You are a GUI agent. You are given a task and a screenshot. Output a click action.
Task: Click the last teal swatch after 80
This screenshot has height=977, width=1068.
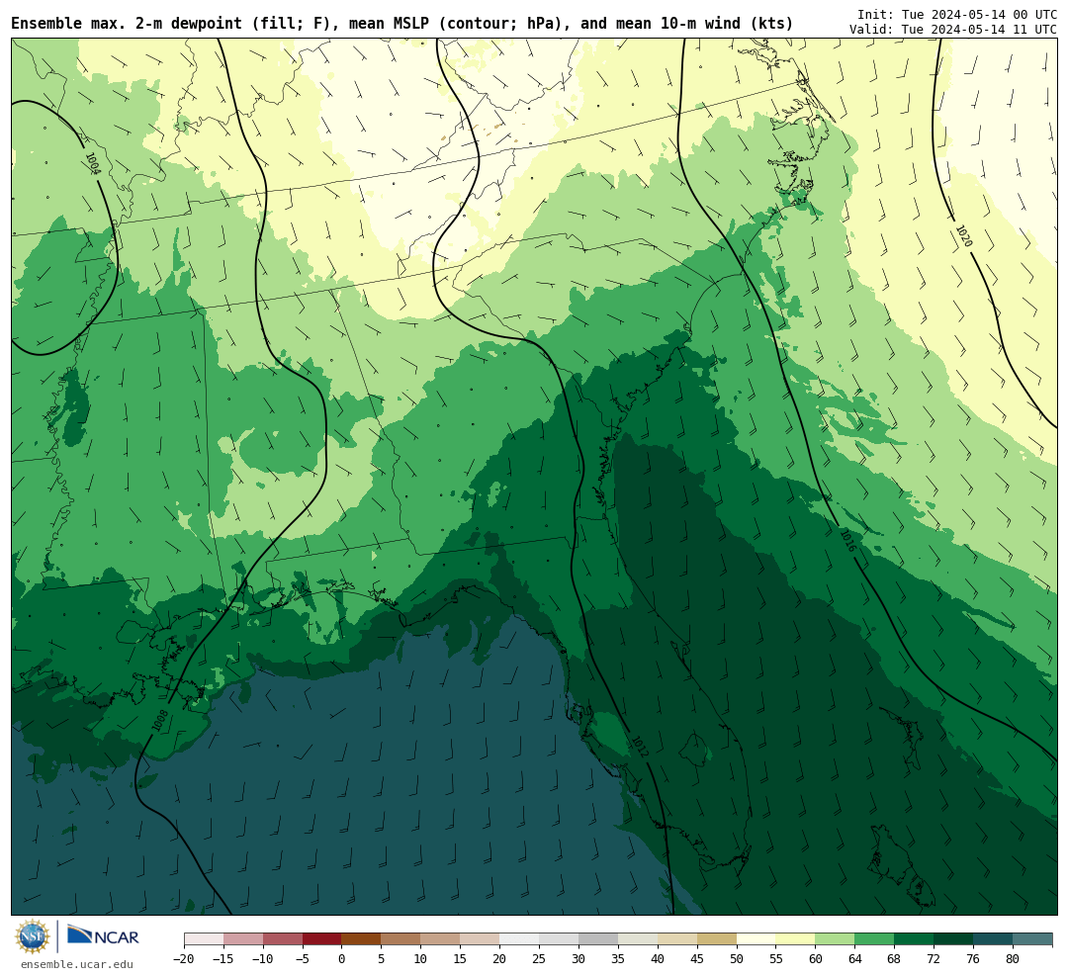point(1032,939)
